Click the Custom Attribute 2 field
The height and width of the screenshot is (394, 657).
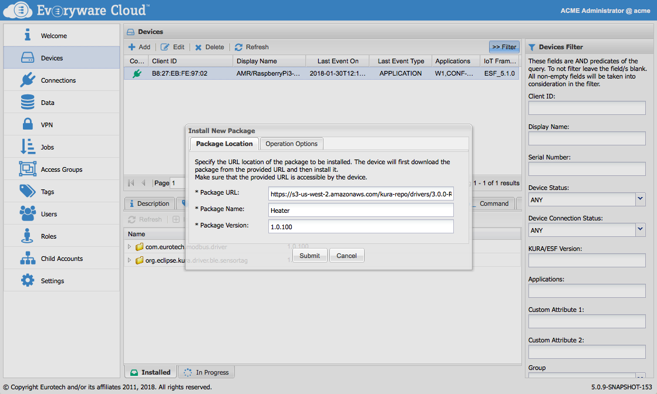coord(587,352)
